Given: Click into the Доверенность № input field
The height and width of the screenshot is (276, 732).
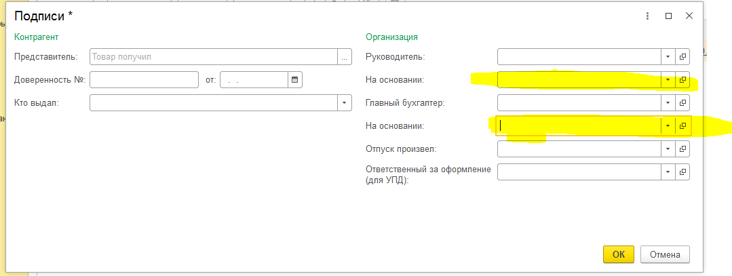Looking at the screenshot, I should click(143, 80).
